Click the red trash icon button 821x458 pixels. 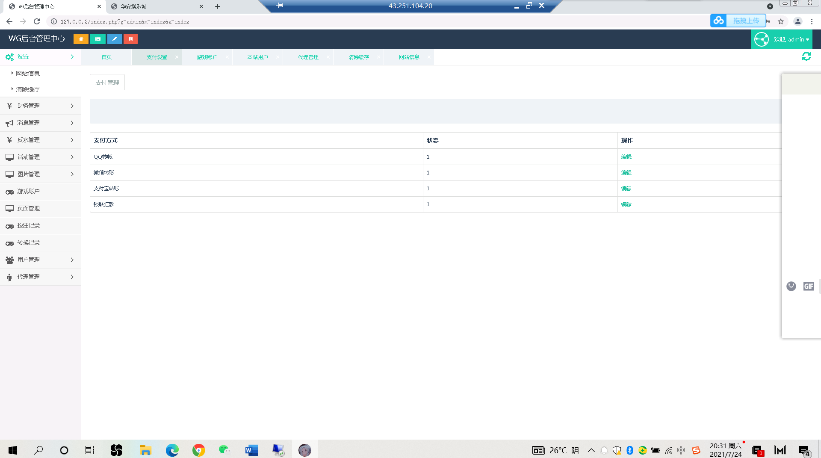[131, 39]
